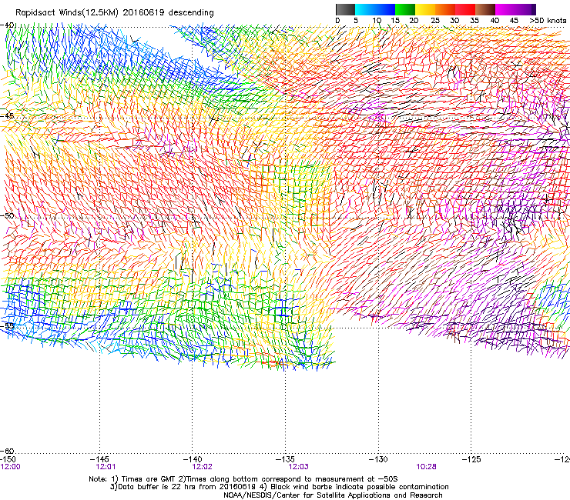Click the green 15-20 knots color band
This screenshot has height=500, width=570.
pyautogui.click(x=405, y=9)
